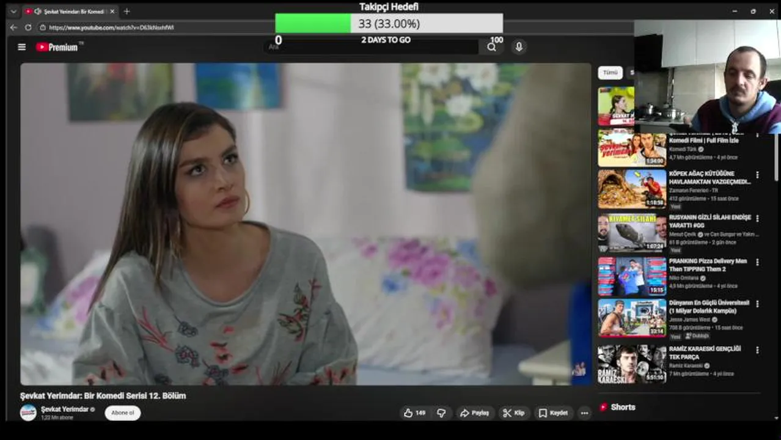The image size is (781, 440).
Task: Reload the page in browser
Action: click(x=28, y=28)
